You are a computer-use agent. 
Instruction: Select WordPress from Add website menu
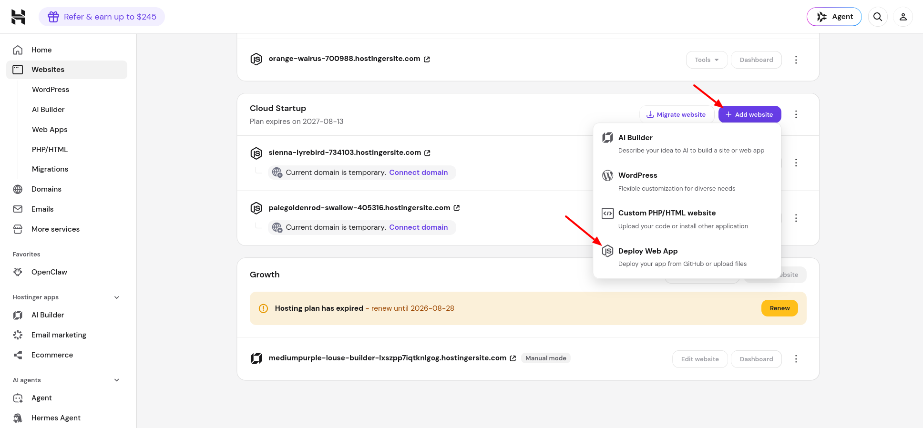(x=687, y=182)
